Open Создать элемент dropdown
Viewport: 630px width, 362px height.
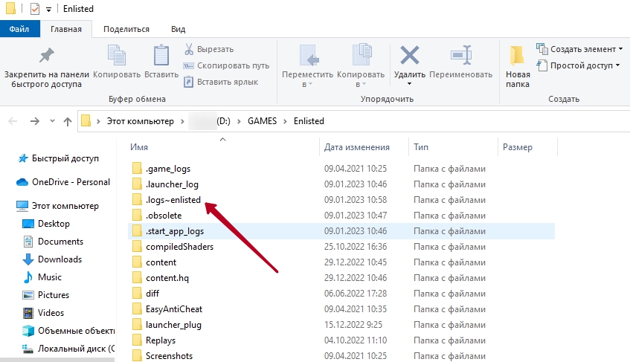(x=579, y=49)
